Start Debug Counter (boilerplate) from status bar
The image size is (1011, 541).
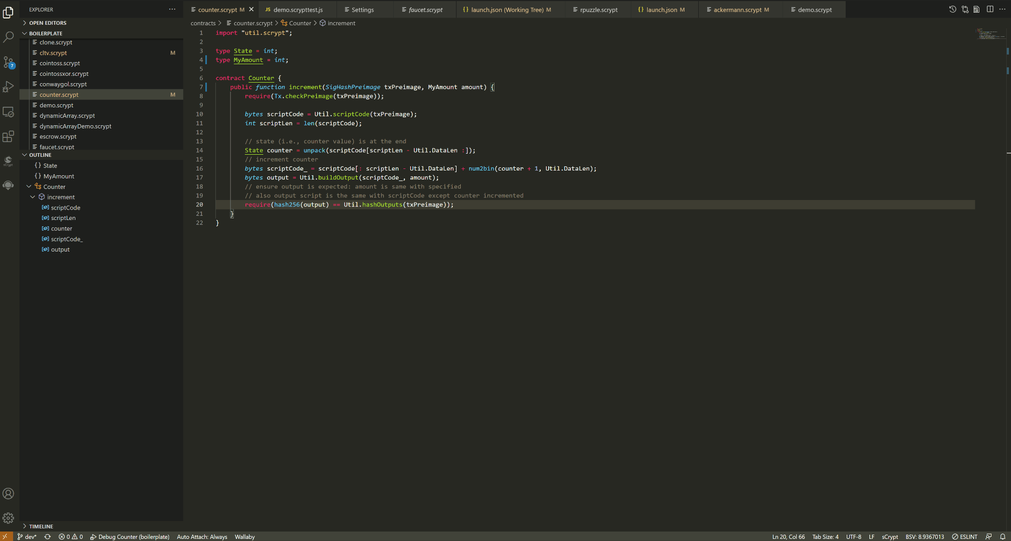click(130, 537)
